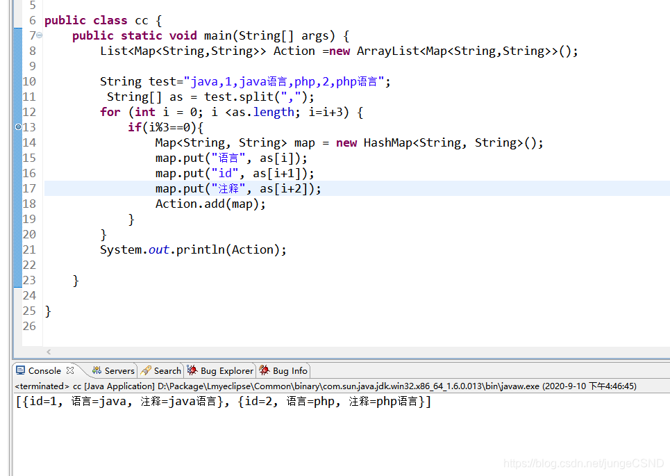Click the Servers tab icon

coord(96,370)
